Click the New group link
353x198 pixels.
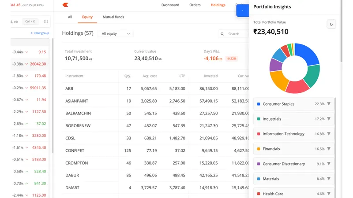pyautogui.click(x=40, y=33)
